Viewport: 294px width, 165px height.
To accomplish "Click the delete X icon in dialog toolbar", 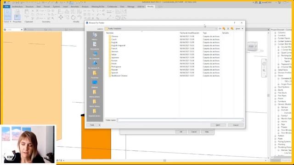I will (228, 28).
